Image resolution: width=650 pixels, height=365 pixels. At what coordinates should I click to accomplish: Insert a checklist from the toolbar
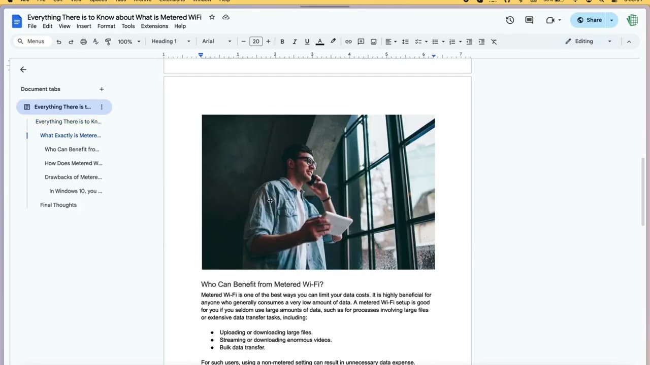[418, 42]
